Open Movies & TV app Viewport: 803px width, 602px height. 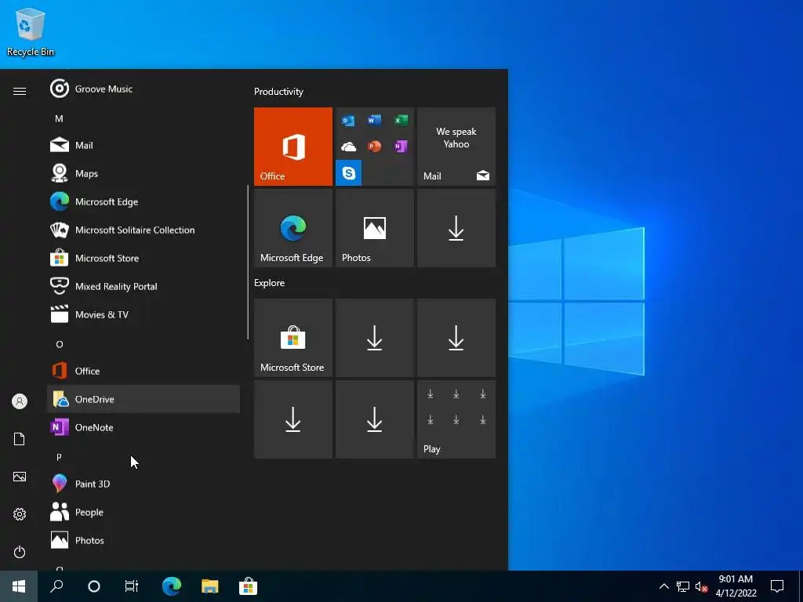(144, 314)
